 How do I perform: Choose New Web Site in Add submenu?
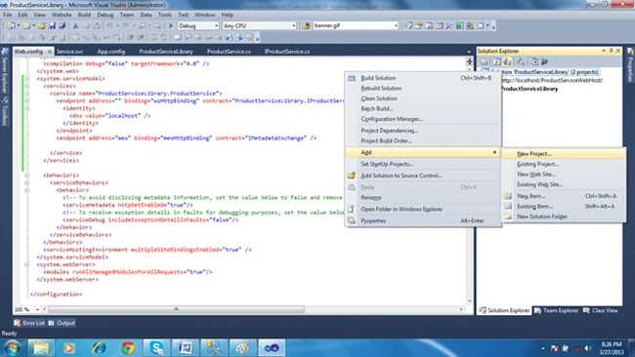(564, 174)
